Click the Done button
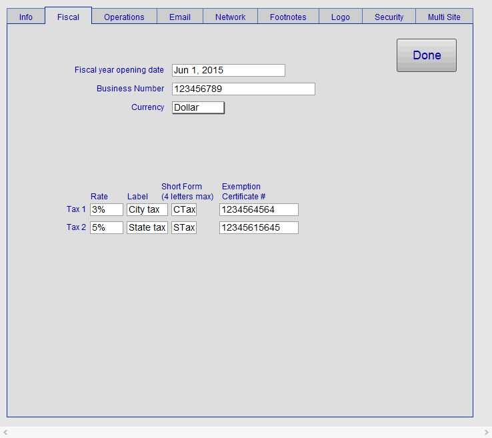 click(427, 55)
